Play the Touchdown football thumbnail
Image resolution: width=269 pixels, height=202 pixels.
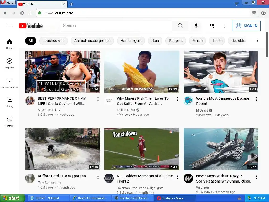[142, 149]
